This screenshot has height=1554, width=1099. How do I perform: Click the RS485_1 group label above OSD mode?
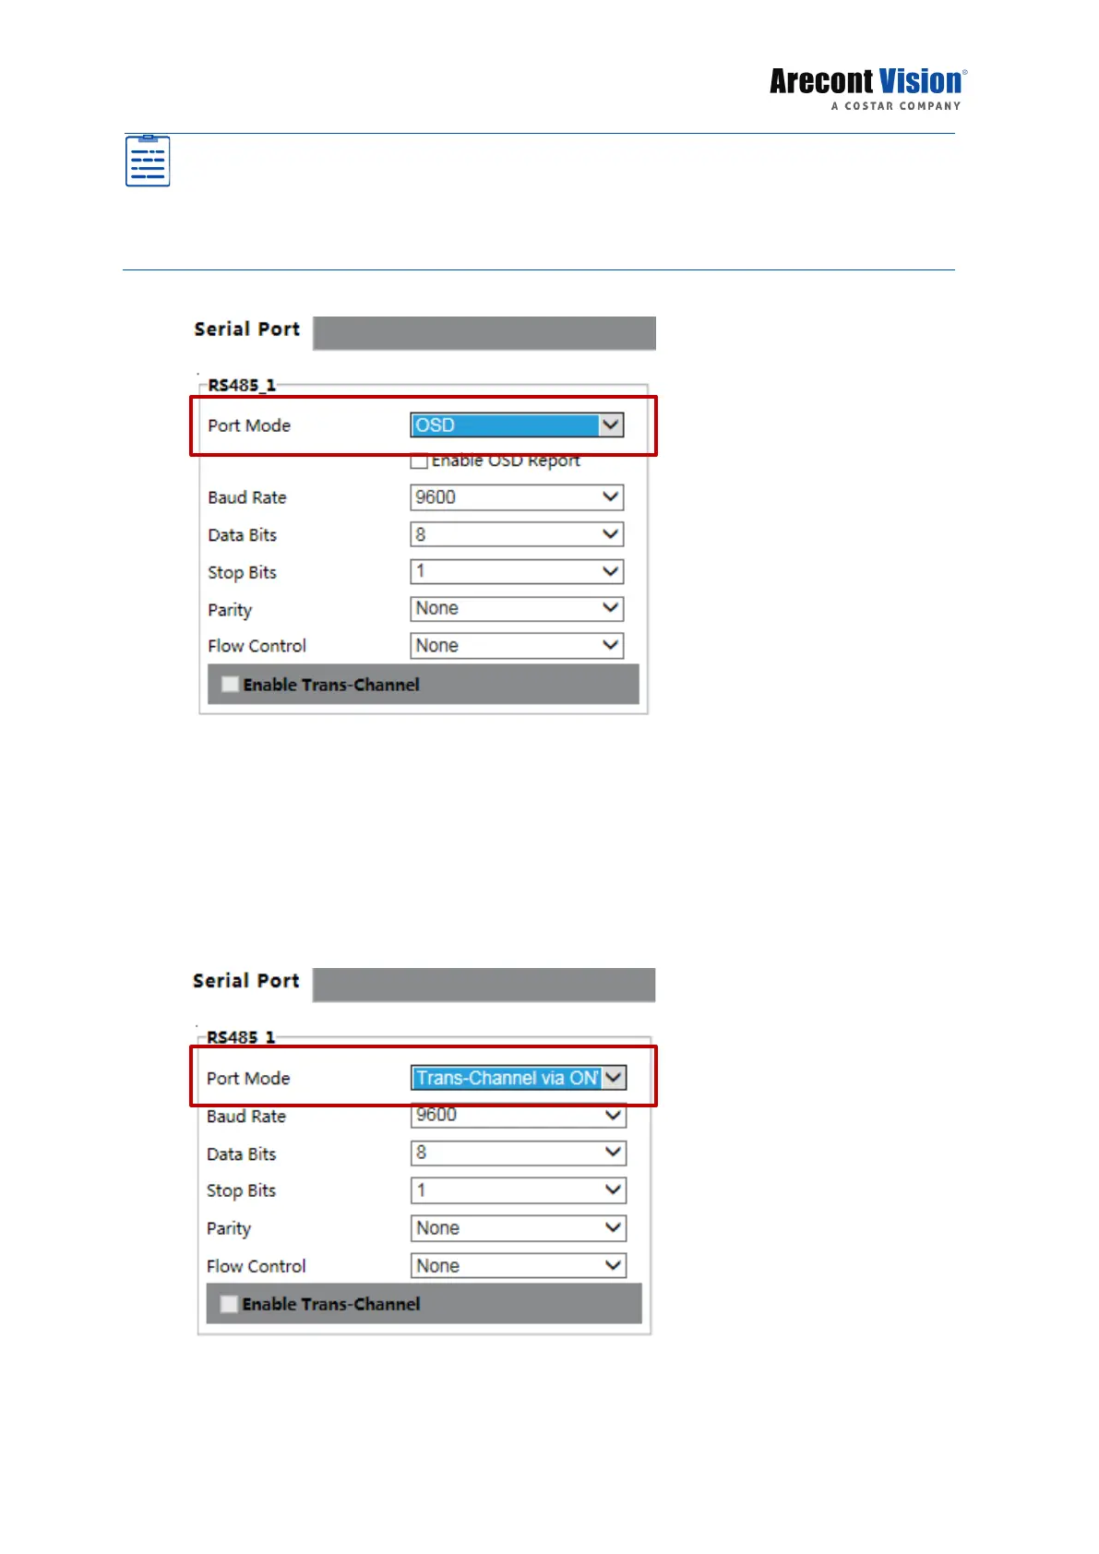point(241,386)
